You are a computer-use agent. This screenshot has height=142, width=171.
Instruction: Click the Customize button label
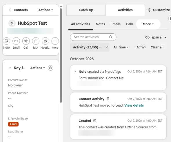[x=161, y=10]
